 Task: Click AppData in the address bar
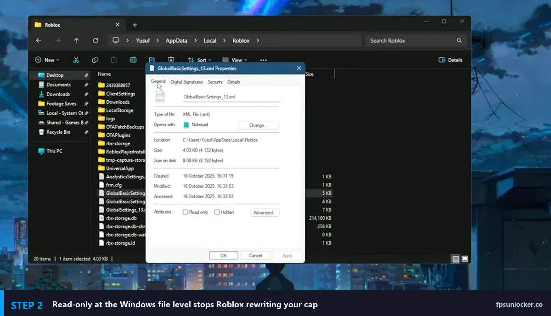pyautogui.click(x=176, y=40)
